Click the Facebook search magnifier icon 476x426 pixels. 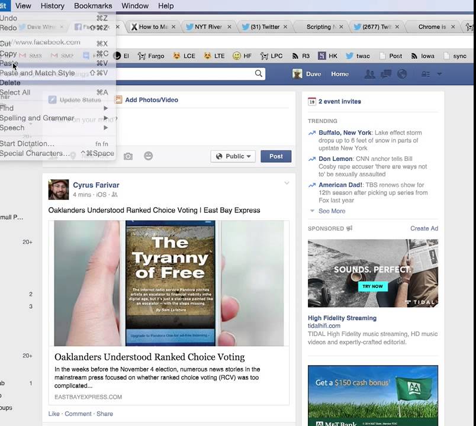258,73
